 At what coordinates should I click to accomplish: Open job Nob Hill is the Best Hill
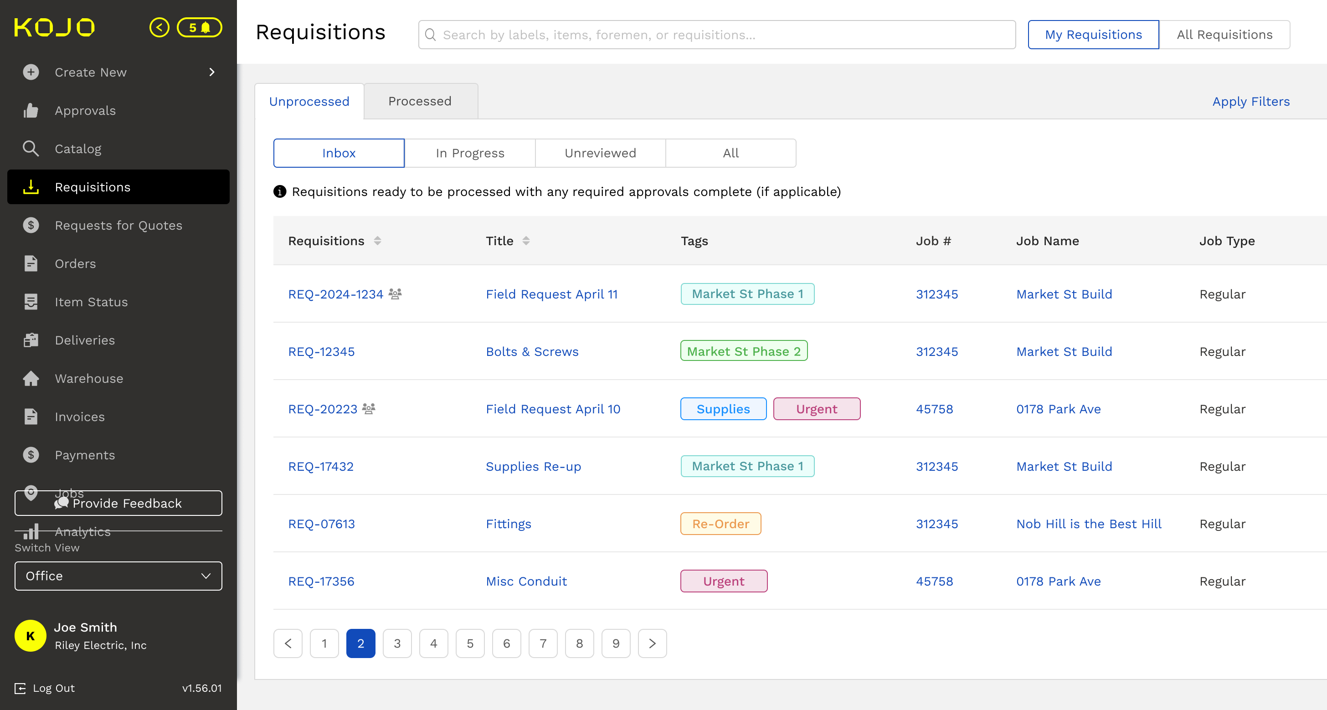point(1089,524)
